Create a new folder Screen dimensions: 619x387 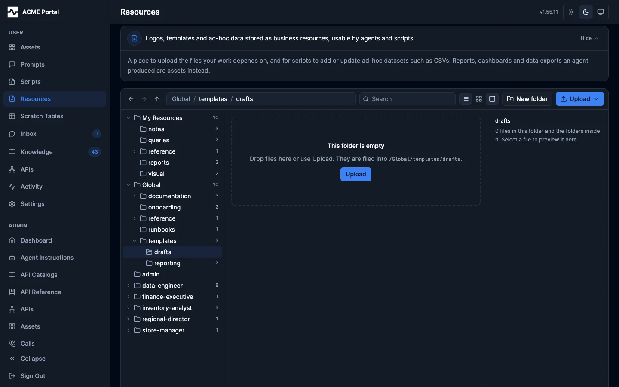coord(527,99)
